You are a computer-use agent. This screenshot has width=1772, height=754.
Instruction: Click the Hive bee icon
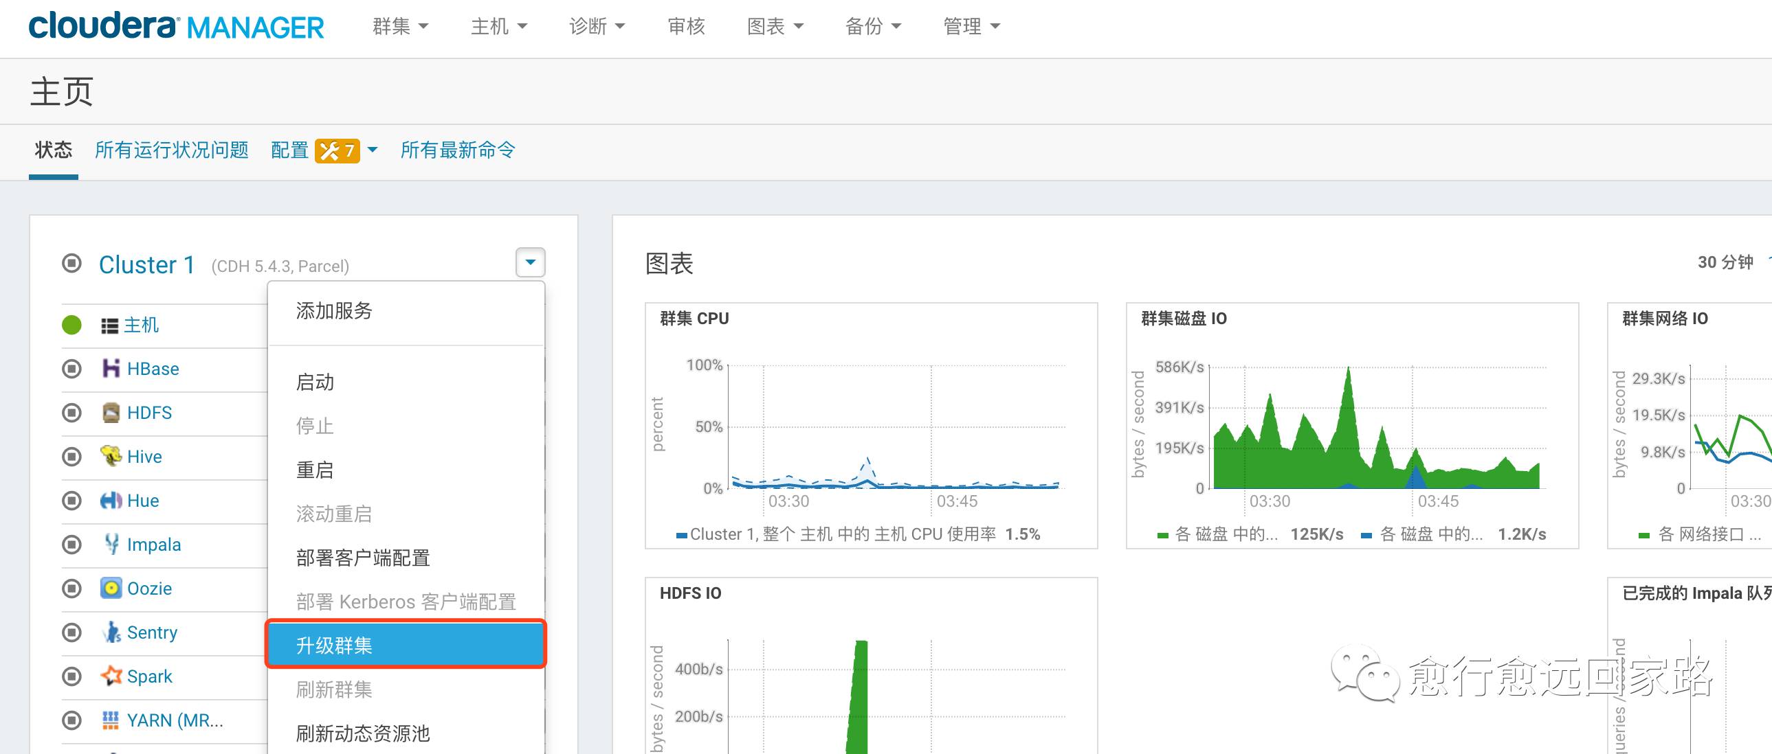(x=111, y=456)
